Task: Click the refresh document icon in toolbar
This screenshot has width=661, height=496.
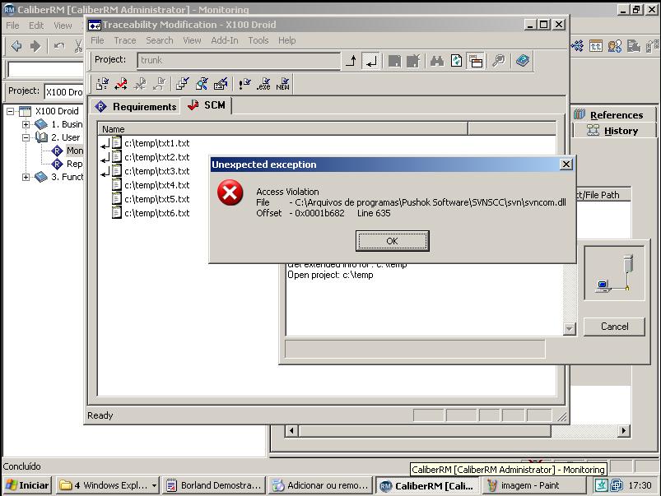Action: click(456, 61)
